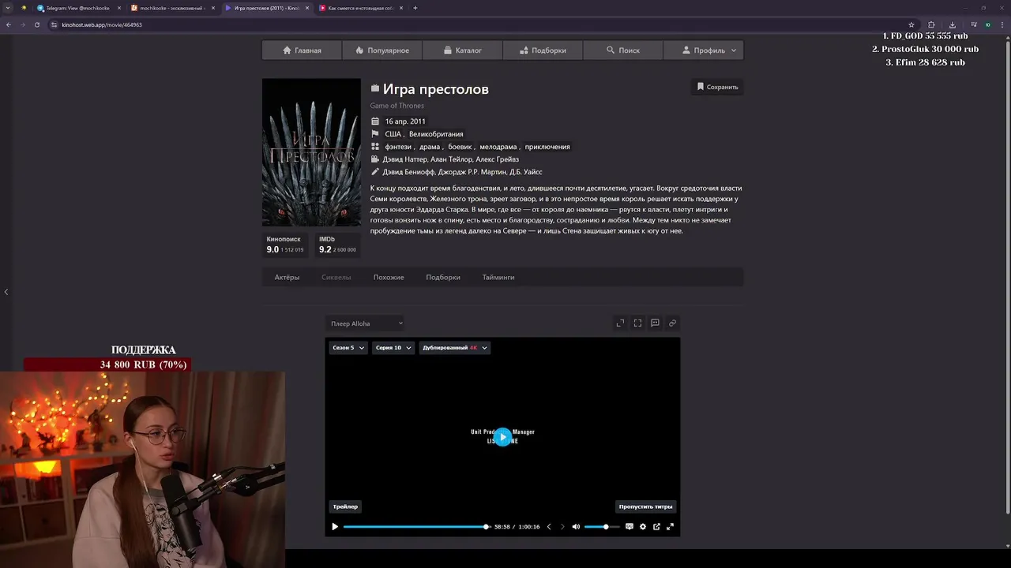Click the release date 16 апр. 2011
This screenshot has height=568, width=1011.
pyautogui.click(x=405, y=121)
